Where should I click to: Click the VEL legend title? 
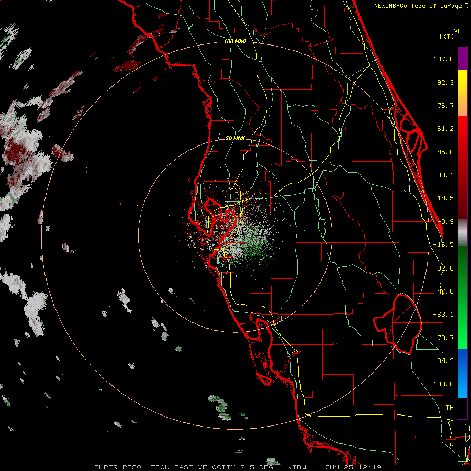click(459, 31)
